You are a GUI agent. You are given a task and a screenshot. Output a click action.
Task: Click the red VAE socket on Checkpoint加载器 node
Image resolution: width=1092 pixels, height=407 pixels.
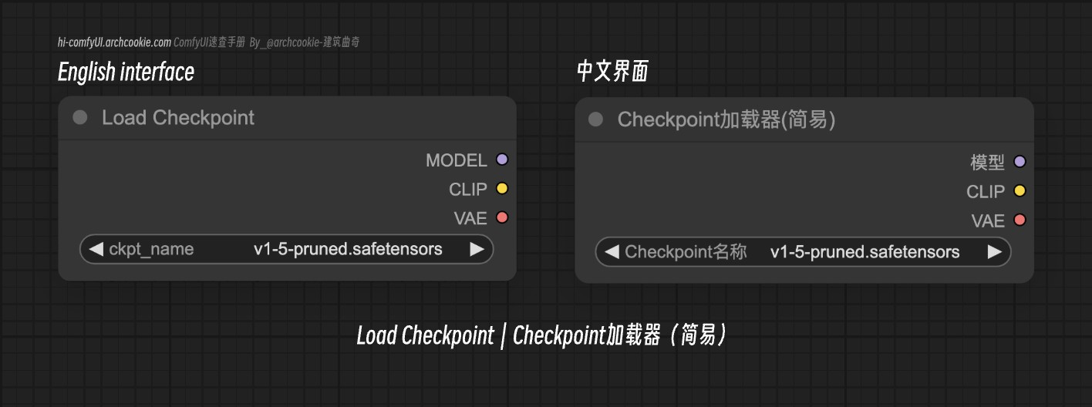pos(1020,220)
